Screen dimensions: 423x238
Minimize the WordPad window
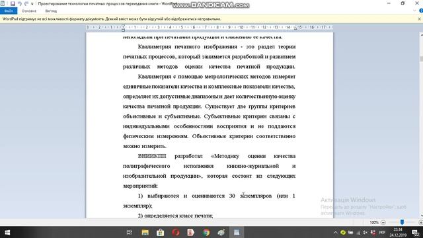pyautogui.click(x=389, y=3)
